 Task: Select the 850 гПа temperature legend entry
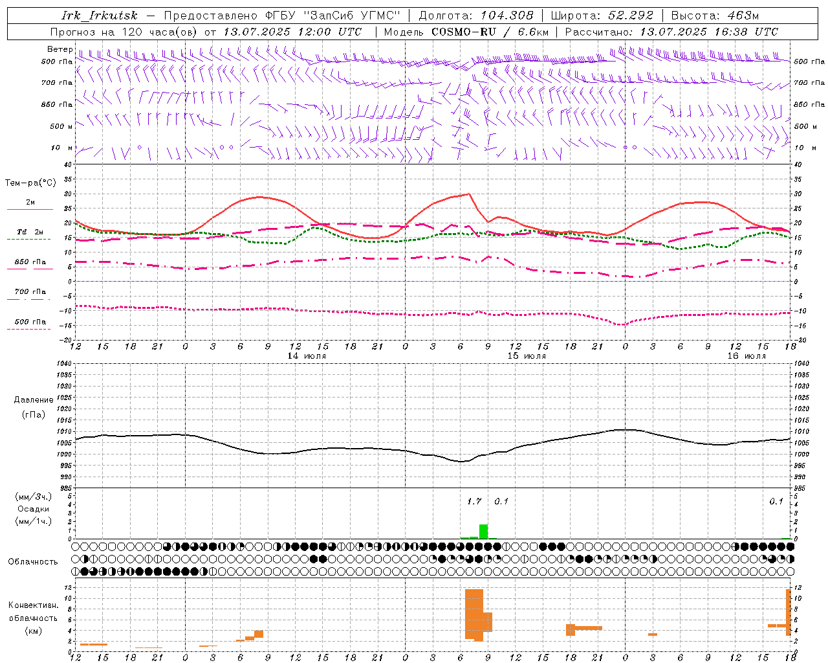30,264
